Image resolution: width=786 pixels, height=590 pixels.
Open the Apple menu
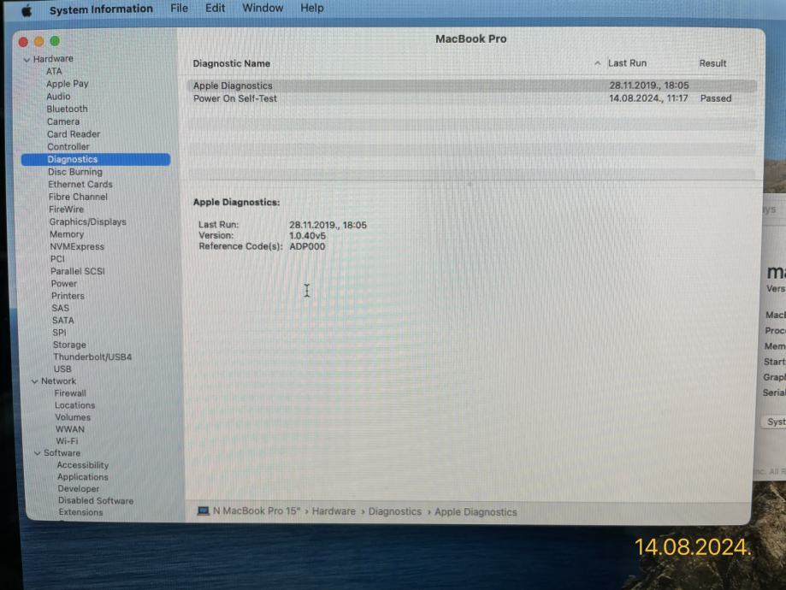[x=27, y=10]
